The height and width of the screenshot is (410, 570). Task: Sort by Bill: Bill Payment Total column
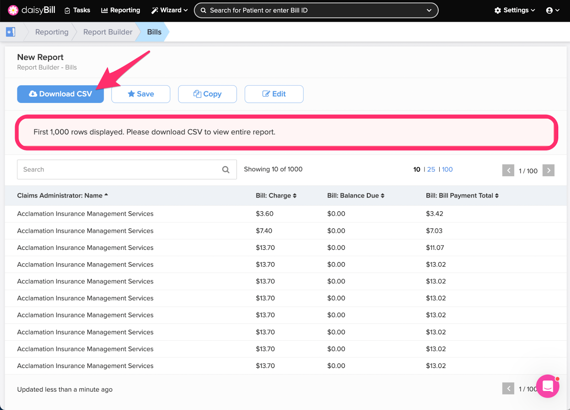point(462,195)
